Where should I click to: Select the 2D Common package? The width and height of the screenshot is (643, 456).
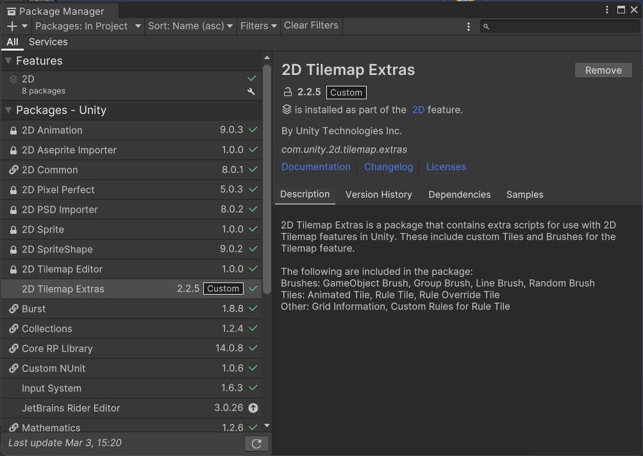131,170
